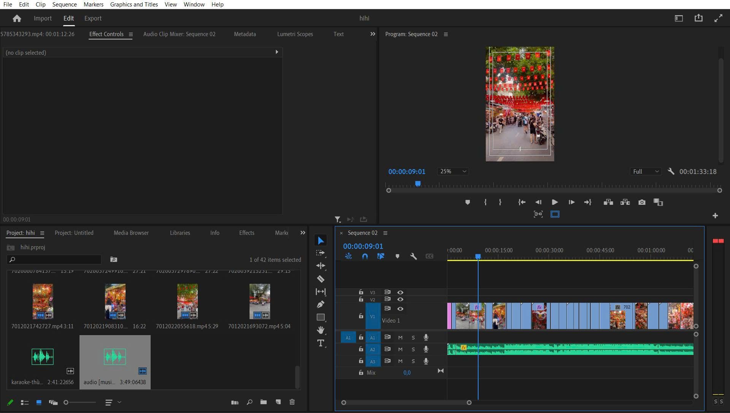The width and height of the screenshot is (730, 413).
Task: Click the Project panel search field
Action: [54, 260]
